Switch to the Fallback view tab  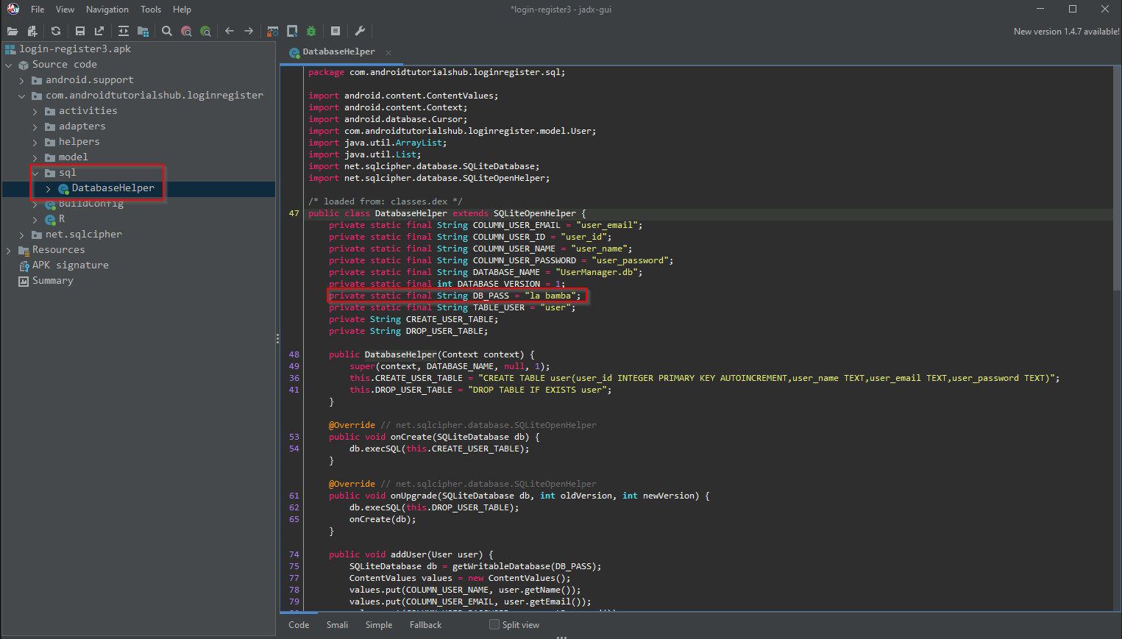pos(425,625)
